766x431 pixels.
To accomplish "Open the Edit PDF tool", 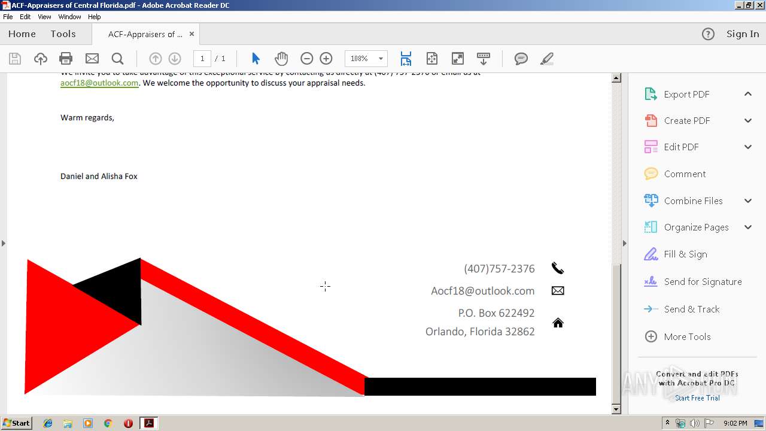I will click(x=680, y=147).
